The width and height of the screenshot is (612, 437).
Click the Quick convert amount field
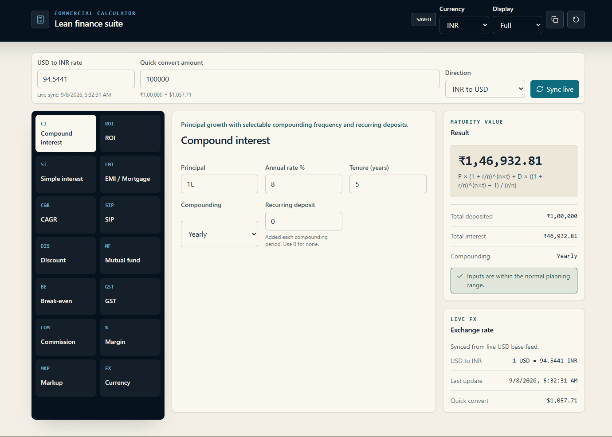[x=290, y=79]
